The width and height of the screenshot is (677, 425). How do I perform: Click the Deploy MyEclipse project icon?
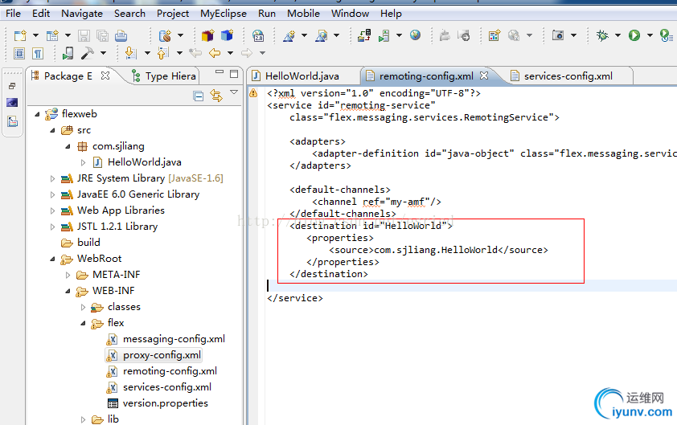(364, 35)
